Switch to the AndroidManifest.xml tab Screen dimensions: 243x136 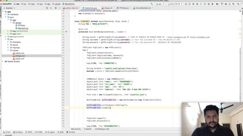pos(143,8)
